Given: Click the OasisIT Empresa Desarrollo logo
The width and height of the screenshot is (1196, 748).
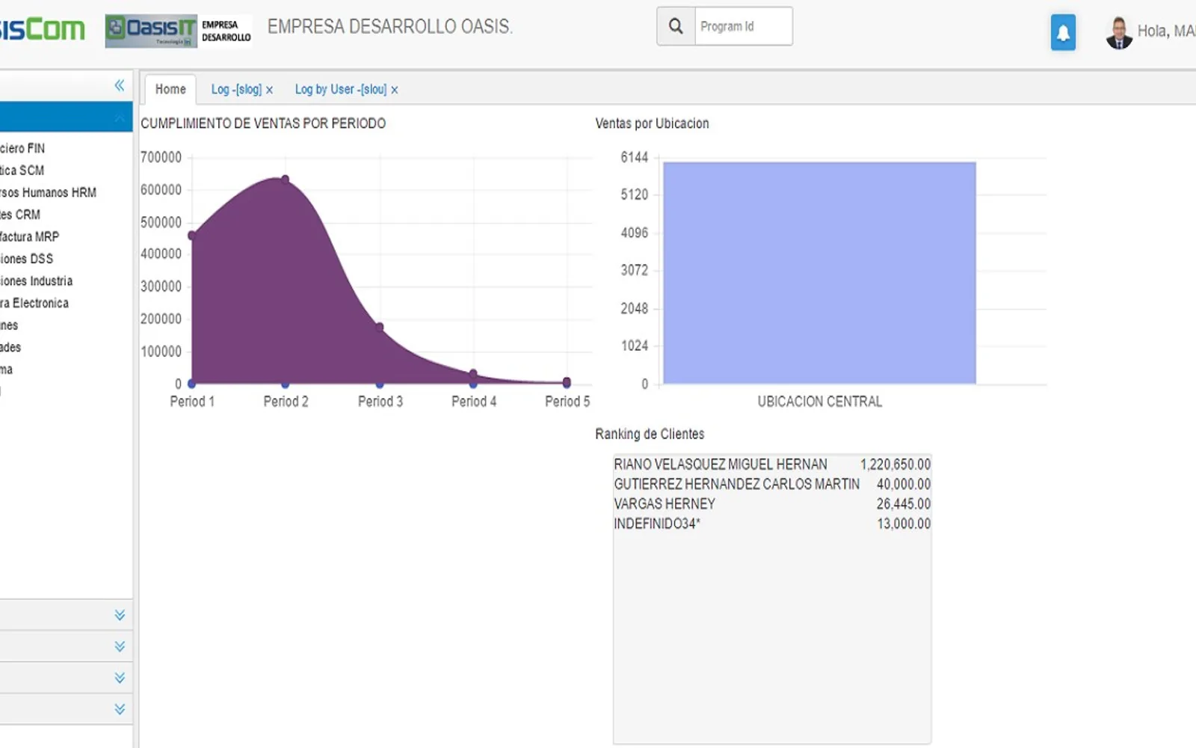Looking at the screenshot, I should pos(178,31).
